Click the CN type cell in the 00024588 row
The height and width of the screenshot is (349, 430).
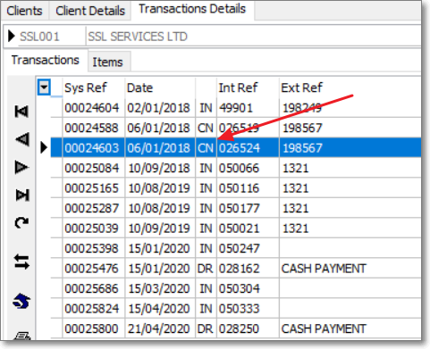tap(206, 128)
